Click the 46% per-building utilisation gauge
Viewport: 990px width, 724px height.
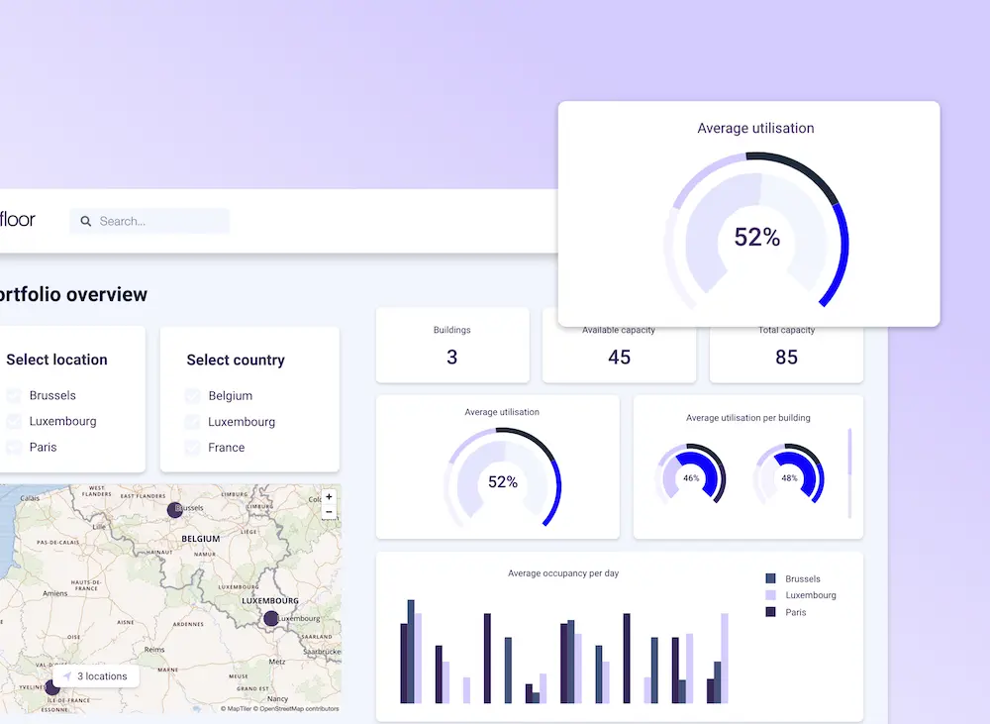[x=691, y=476]
